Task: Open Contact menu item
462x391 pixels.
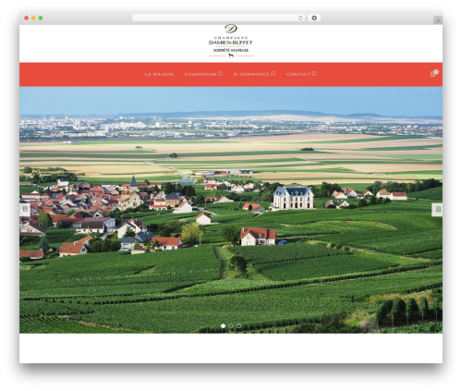Action: pos(298,74)
